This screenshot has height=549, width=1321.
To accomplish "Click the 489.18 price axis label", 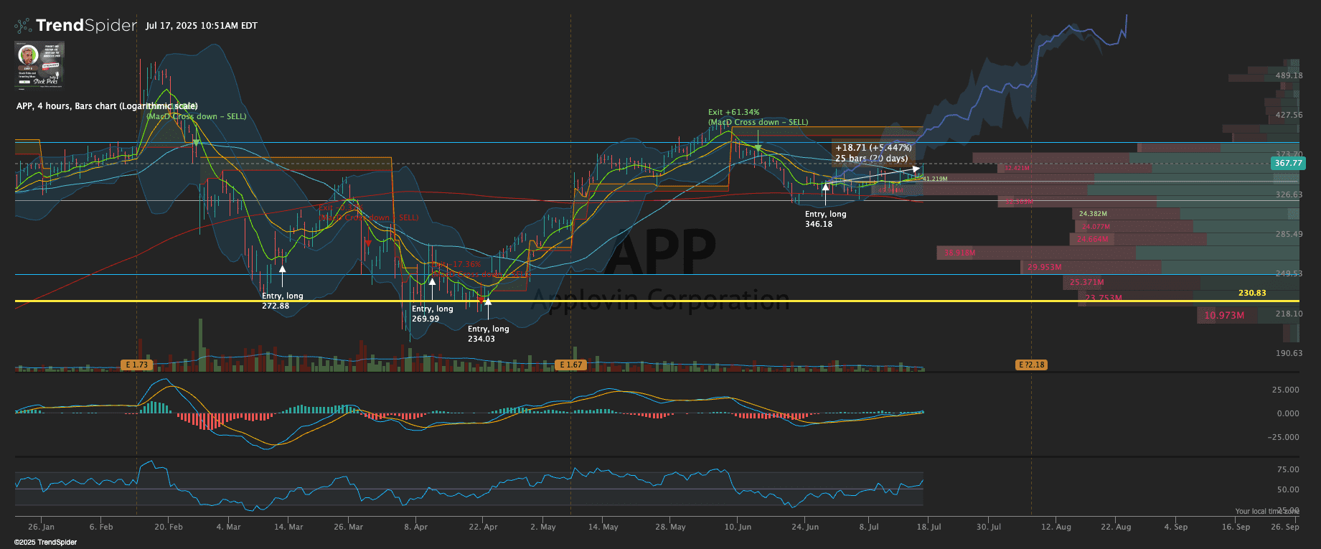I will coord(1289,75).
